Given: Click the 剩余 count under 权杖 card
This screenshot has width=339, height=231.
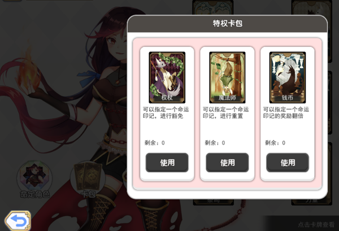Looking at the screenshot, I should 155,143.
